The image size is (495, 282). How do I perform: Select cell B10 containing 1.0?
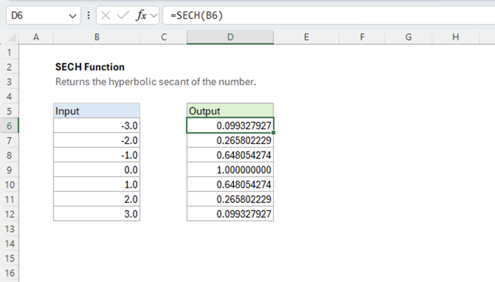click(97, 185)
